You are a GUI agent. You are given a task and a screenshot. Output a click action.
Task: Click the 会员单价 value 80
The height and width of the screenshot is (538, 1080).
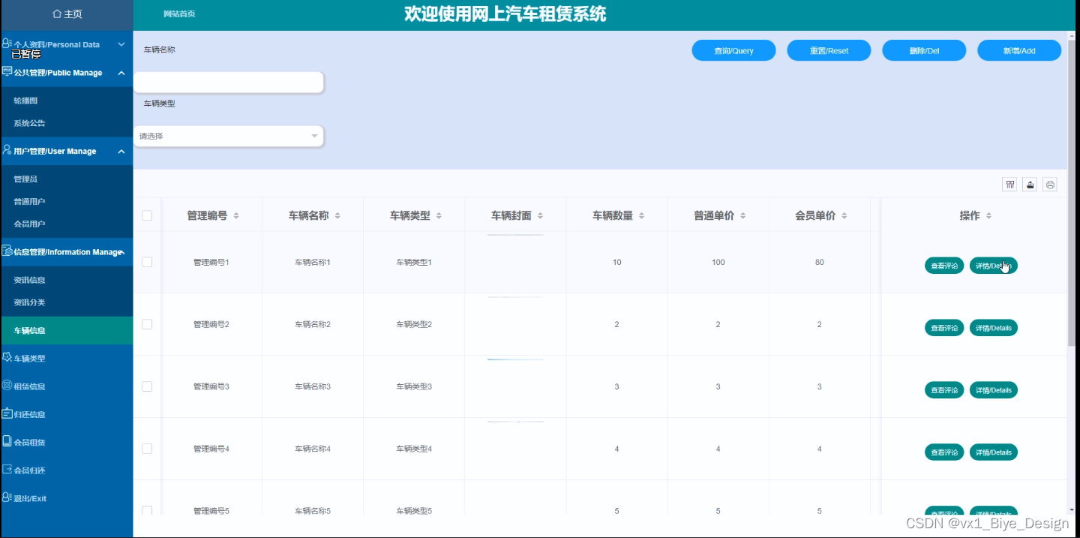coord(819,262)
